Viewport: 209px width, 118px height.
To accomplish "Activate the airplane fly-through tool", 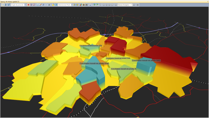I will pos(9,5).
